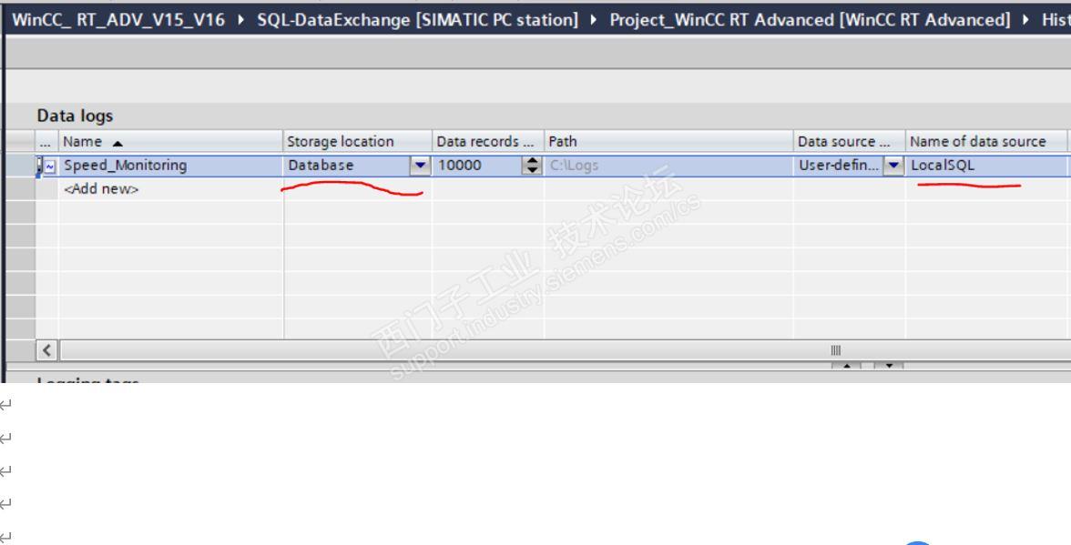
Task: Sort by the Name column header
Action: click(171, 141)
